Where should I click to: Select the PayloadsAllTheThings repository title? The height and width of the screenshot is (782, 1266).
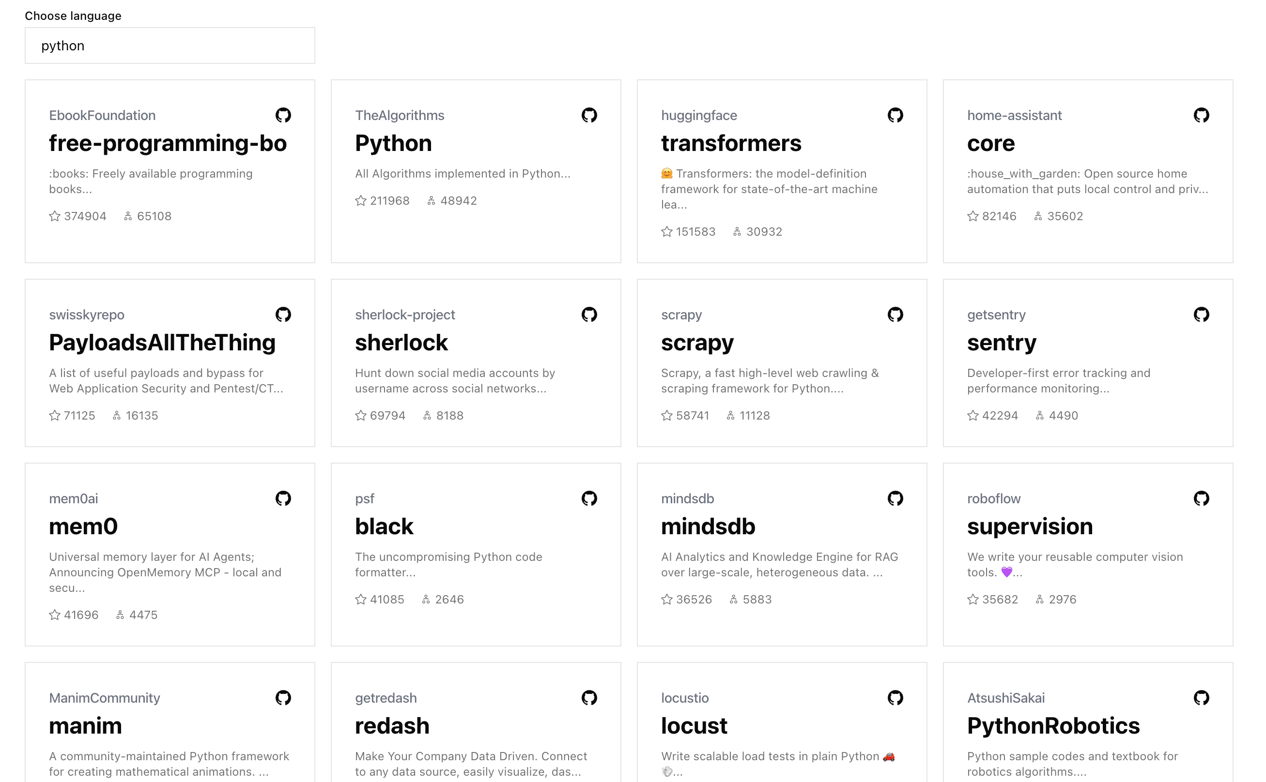162,343
